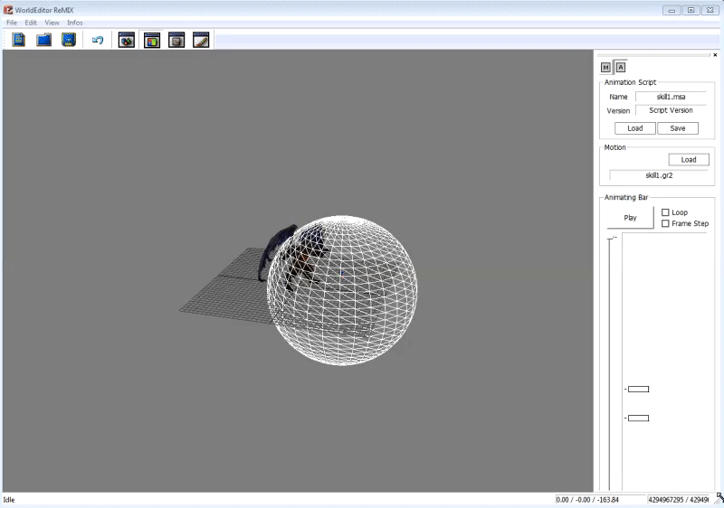724x508 pixels.
Task: Click the blue save-to-drive toolbar icon
Action: coord(69,40)
